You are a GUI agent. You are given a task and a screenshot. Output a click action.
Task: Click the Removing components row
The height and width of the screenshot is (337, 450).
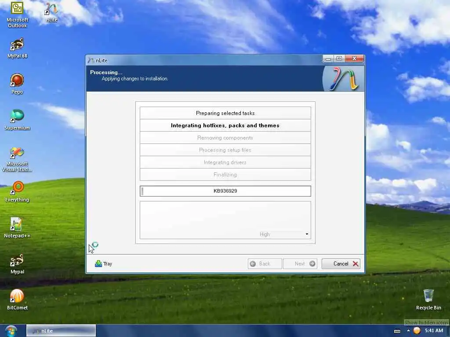pyautogui.click(x=225, y=137)
